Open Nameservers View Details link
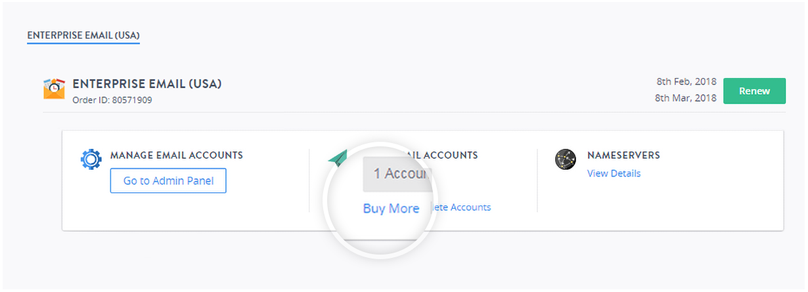This screenshot has height=292, width=808. (x=614, y=173)
